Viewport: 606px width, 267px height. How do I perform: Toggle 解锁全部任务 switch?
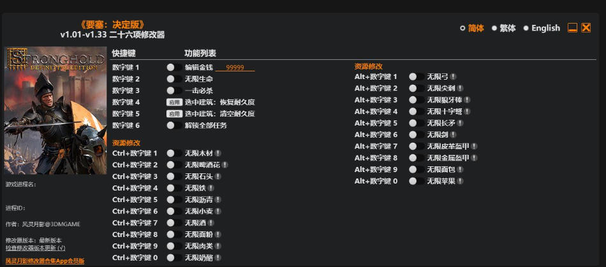pyautogui.click(x=174, y=126)
